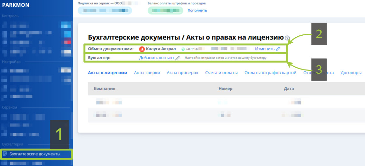Screen dimensions: 365x166
Task: Click the green checkmark before ID 2AE9b5b
Action: (183, 49)
